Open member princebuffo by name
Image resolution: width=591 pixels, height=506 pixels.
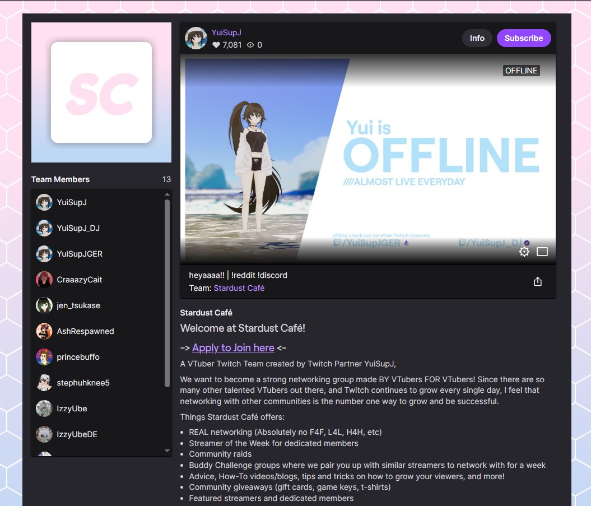click(78, 357)
